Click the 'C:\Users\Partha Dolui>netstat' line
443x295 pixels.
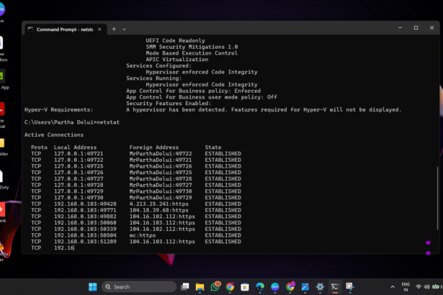72,122
